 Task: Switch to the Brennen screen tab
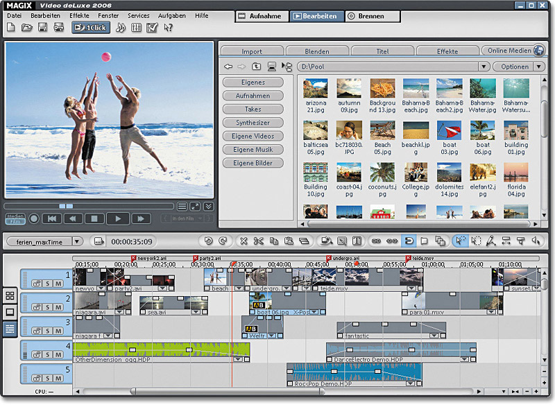click(x=373, y=16)
